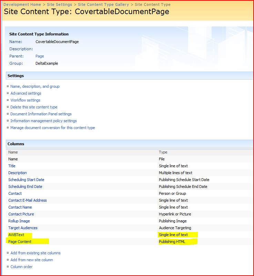Click Delete this site content type

tap(34, 107)
